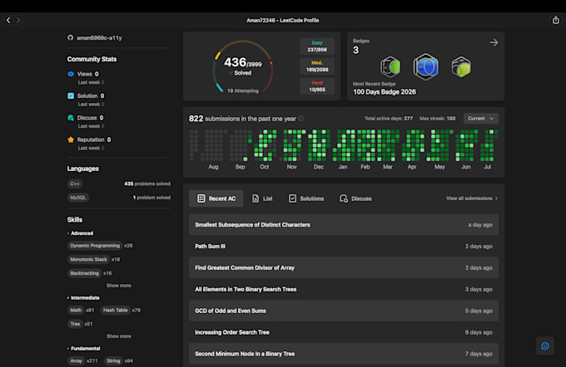The height and width of the screenshot is (367, 566).
Task: Switch to the Solutions tab
Action: [306, 198]
